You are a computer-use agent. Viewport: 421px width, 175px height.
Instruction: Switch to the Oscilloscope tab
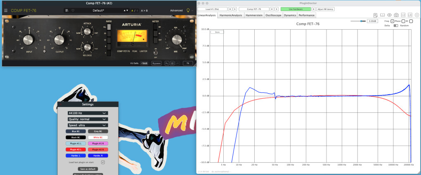(273, 15)
